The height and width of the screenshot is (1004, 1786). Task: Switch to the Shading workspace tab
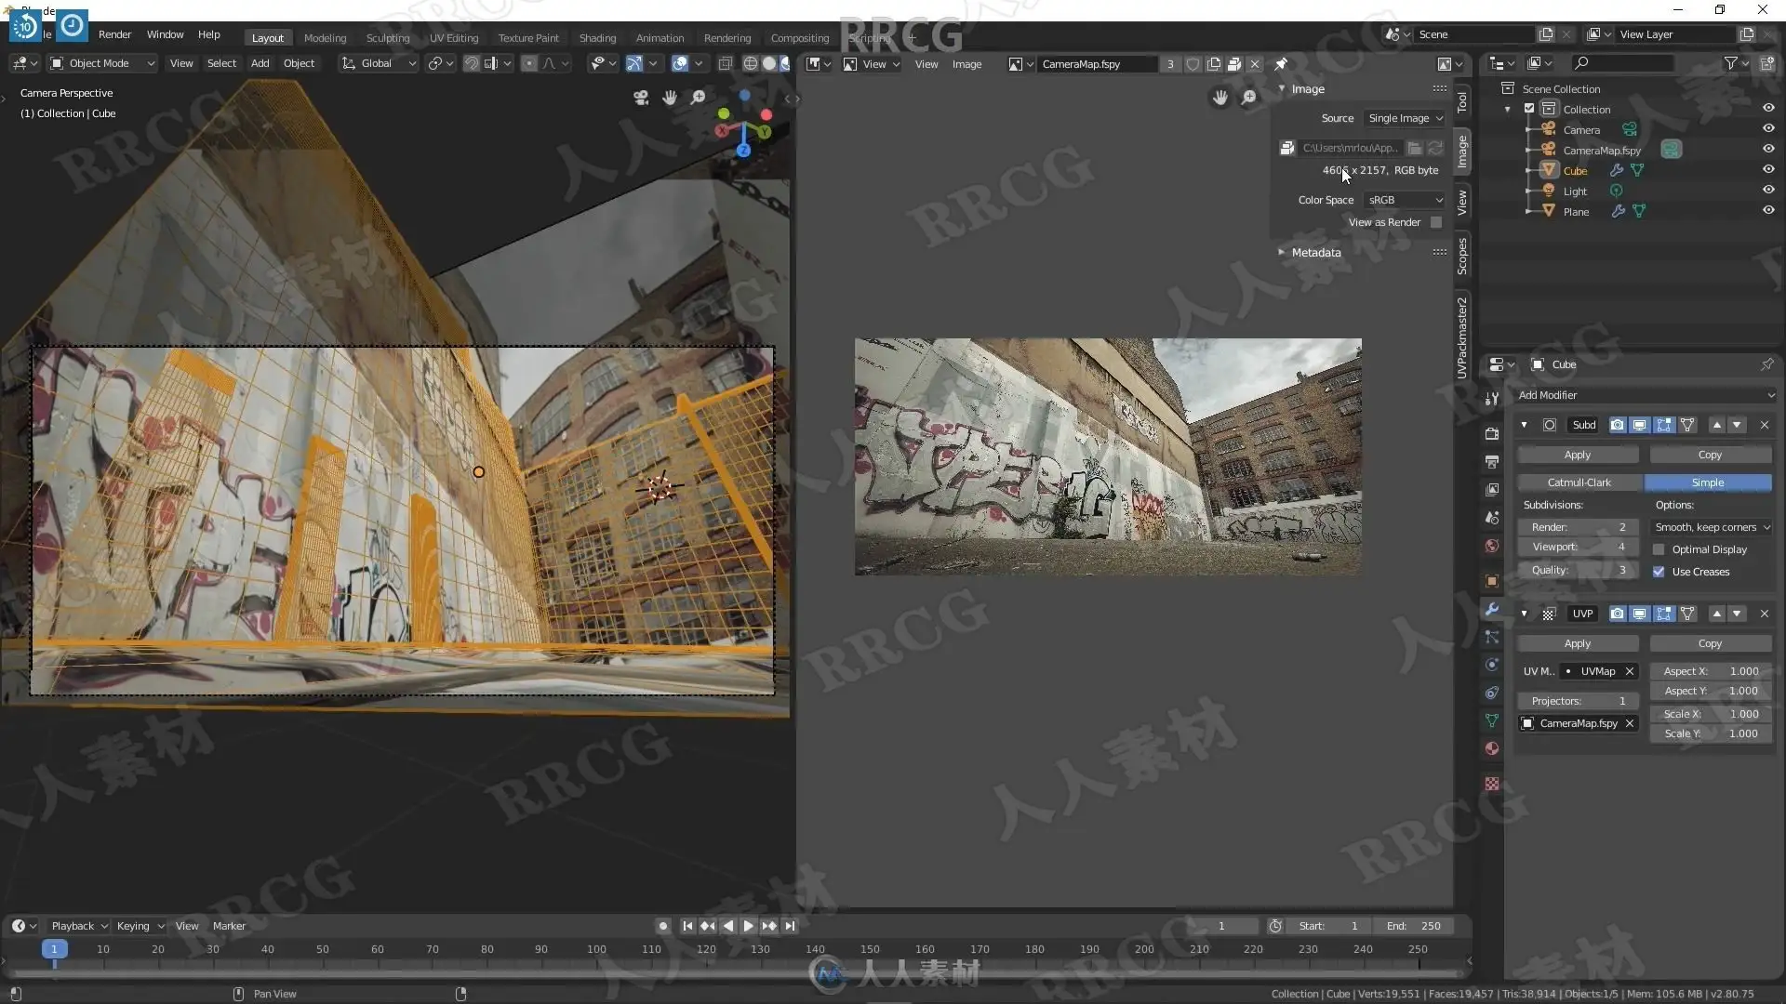[x=597, y=38]
